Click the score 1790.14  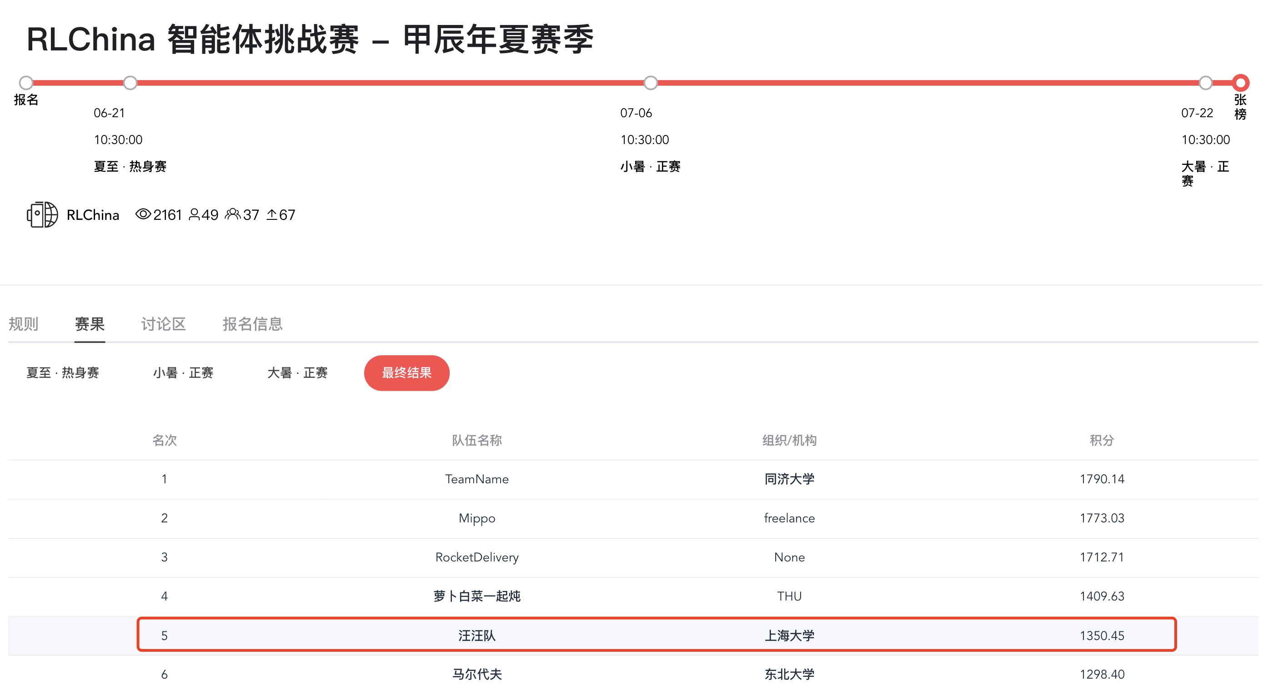point(1102,479)
